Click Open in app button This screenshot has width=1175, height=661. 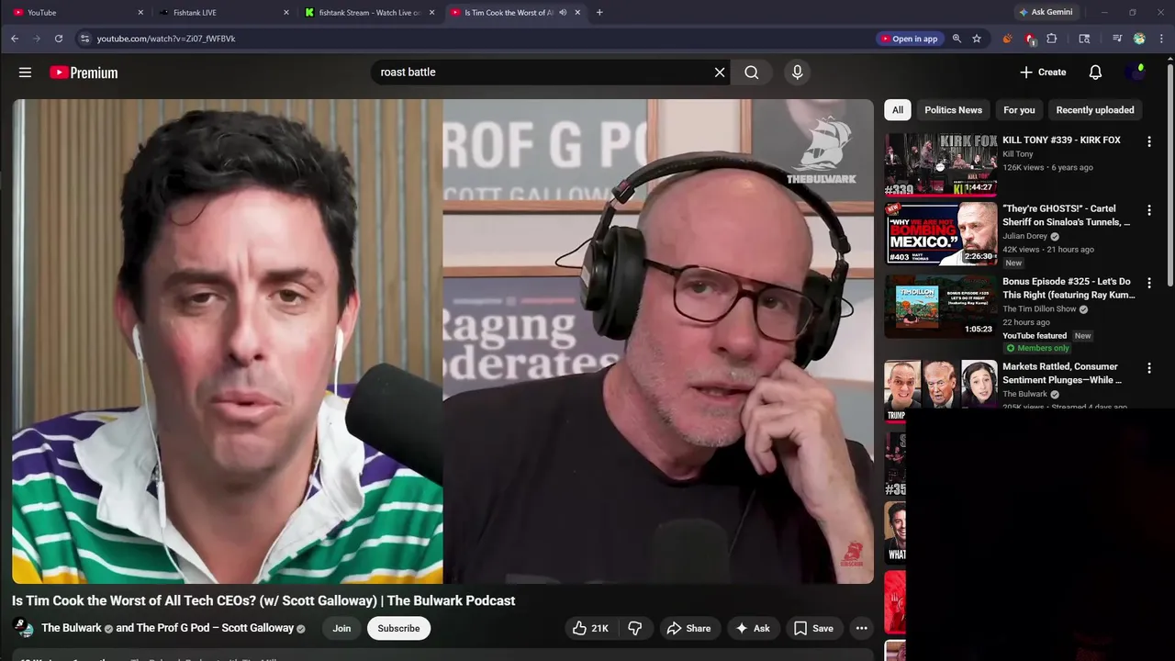click(x=909, y=39)
